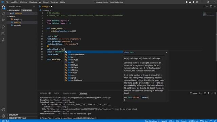Image resolution: width=217 pixels, height=122 pixels.
Task: Open the Guida menu
Action: (62, 2)
